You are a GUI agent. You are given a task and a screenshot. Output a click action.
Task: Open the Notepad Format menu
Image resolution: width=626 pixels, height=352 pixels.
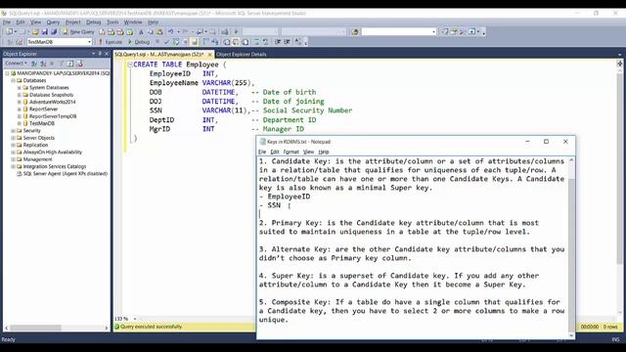tap(291, 152)
